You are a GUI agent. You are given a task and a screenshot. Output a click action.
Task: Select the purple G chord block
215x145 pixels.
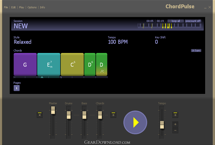click(x=25, y=64)
